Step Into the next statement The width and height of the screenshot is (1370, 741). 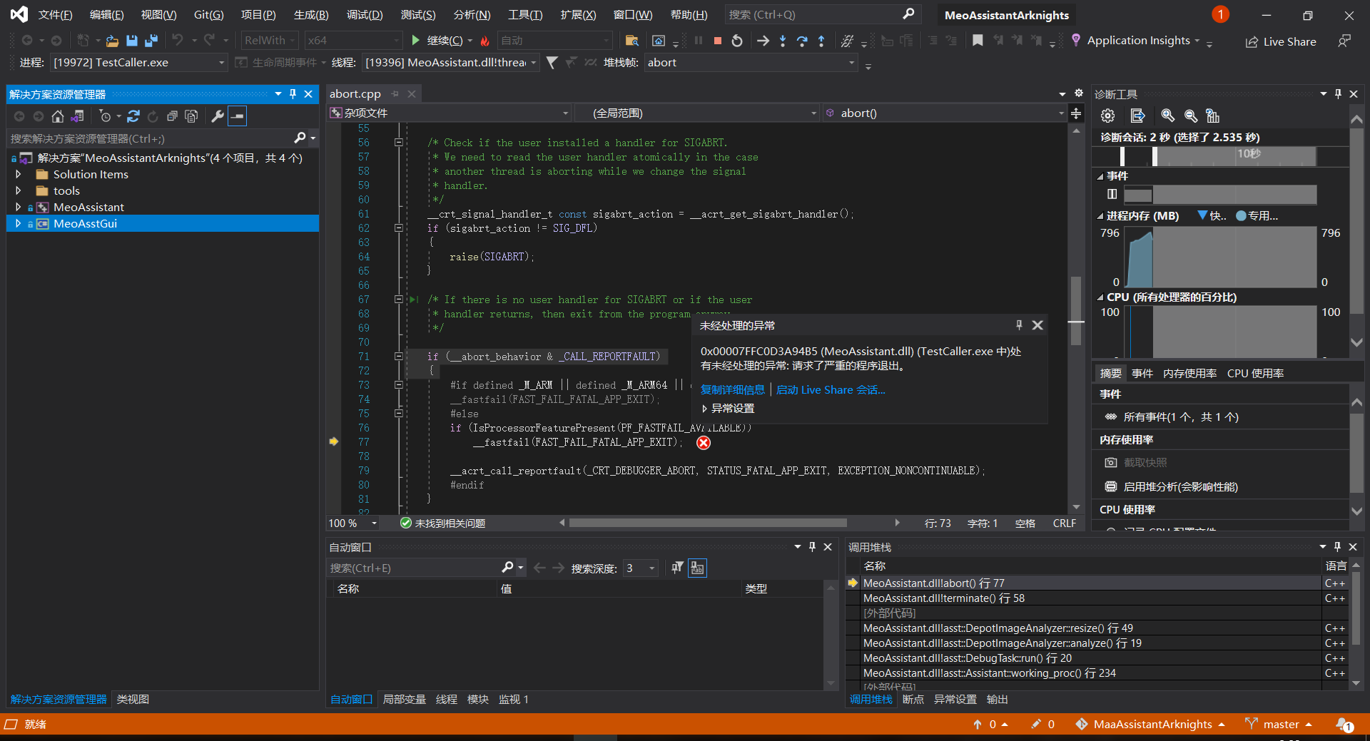[782, 41]
